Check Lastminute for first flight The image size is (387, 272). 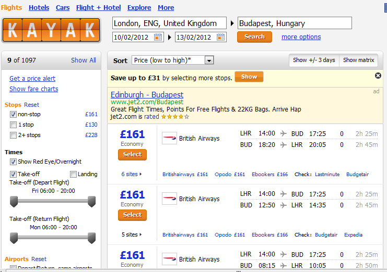point(327,175)
